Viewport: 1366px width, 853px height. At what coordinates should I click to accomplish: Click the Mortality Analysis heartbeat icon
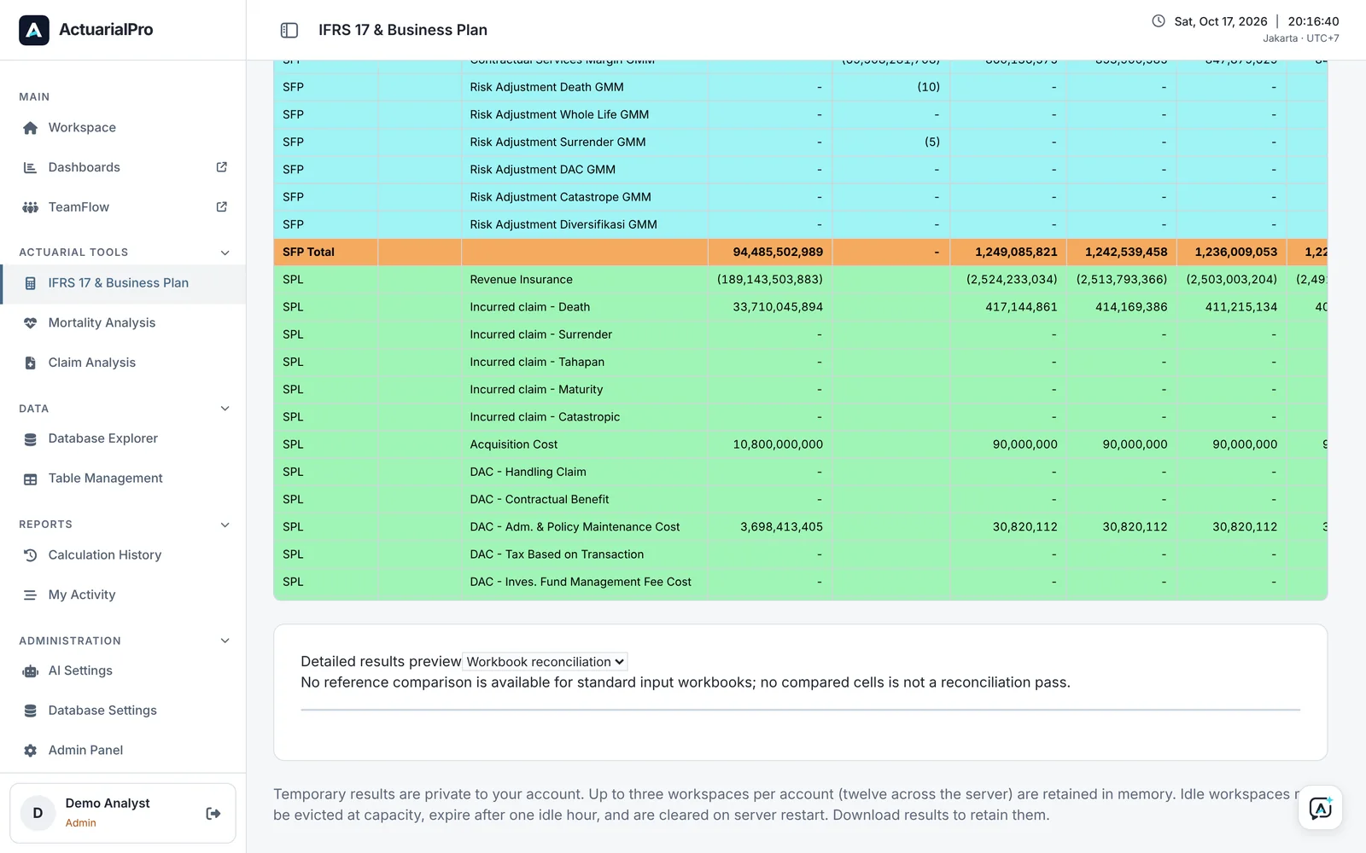(31, 323)
